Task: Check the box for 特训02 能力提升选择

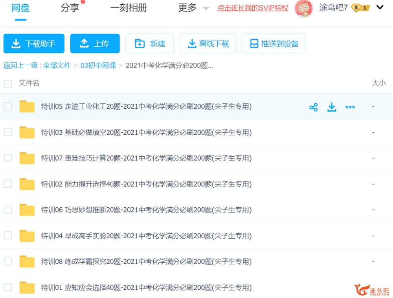Action: coord(8,184)
